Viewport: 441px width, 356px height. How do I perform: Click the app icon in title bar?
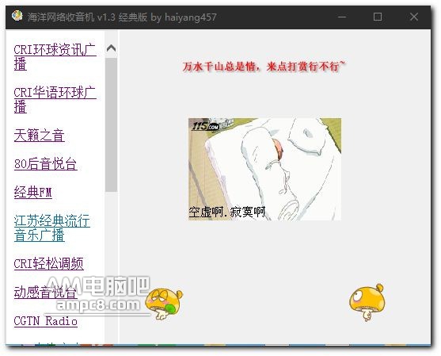[x=17, y=16]
